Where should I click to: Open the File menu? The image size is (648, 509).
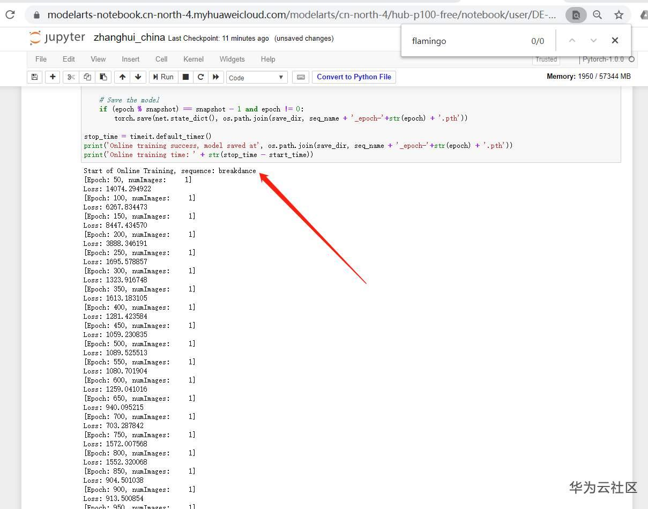[41, 59]
